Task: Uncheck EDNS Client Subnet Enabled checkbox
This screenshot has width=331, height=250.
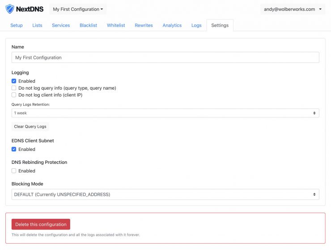Action: pyautogui.click(x=14, y=150)
